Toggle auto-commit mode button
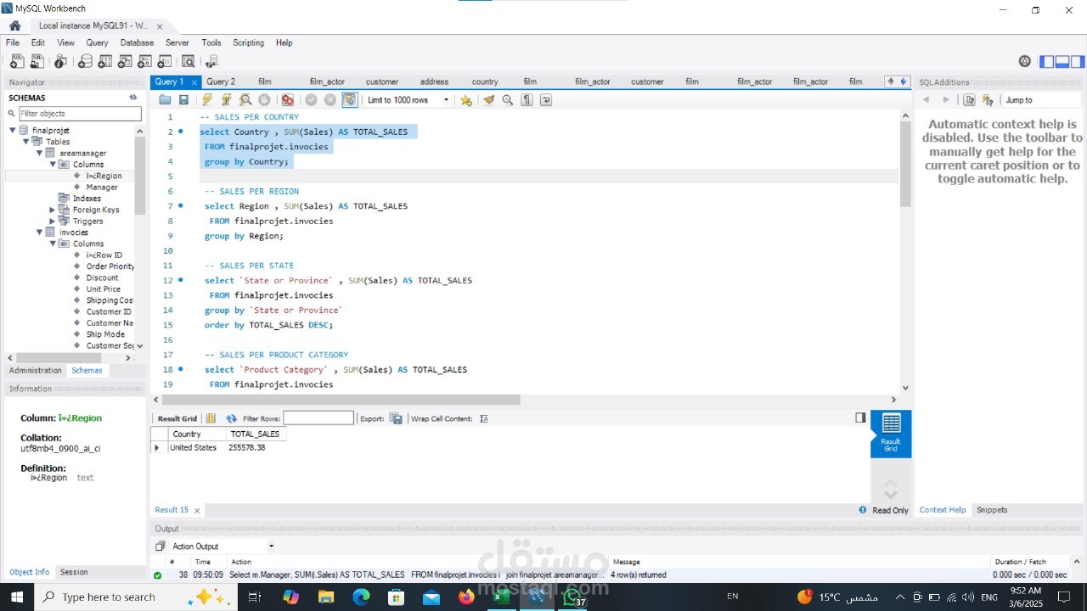The width and height of the screenshot is (1087, 611). 350,100
